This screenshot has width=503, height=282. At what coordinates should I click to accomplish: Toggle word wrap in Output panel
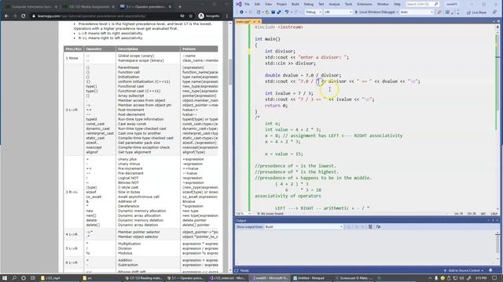pyautogui.click(x=378, y=226)
